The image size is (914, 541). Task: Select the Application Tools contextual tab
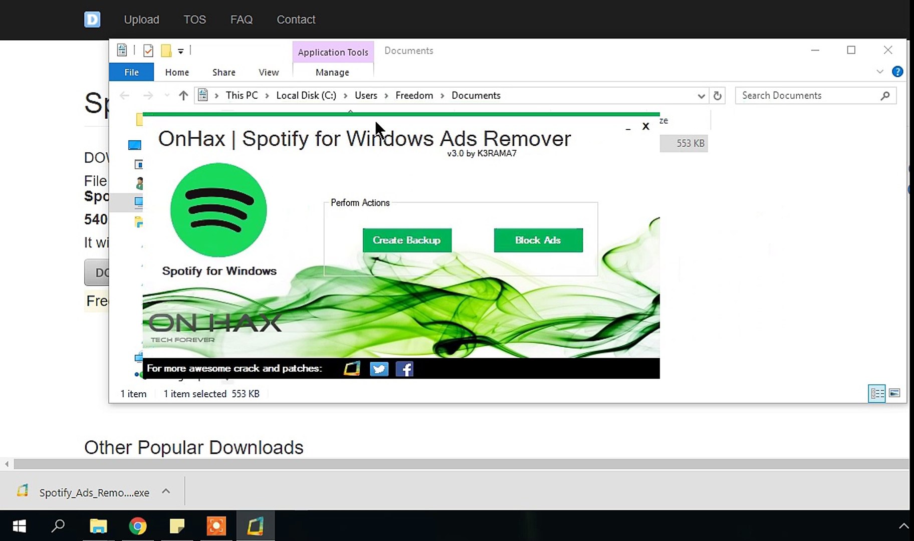(x=333, y=52)
